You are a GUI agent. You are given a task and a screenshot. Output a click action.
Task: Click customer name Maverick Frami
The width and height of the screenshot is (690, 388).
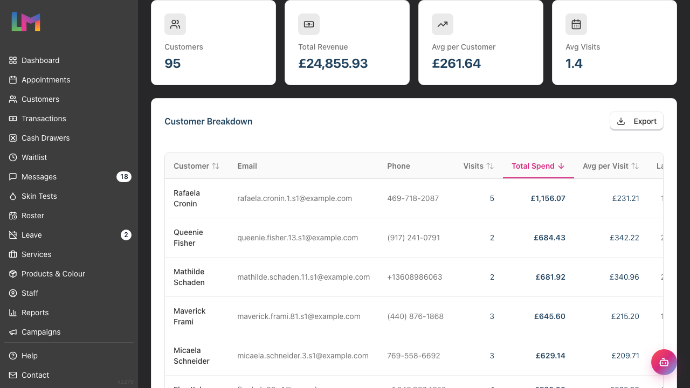[x=190, y=316]
